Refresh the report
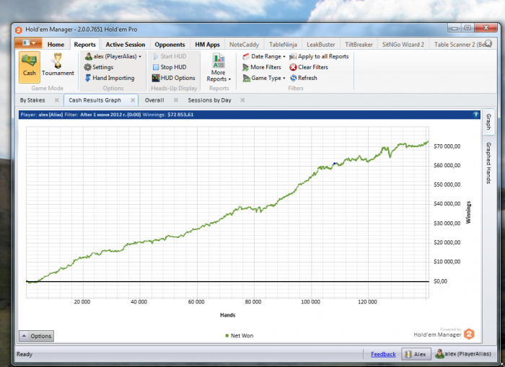The width and height of the screenshot is (505, 367). [304, 78]
